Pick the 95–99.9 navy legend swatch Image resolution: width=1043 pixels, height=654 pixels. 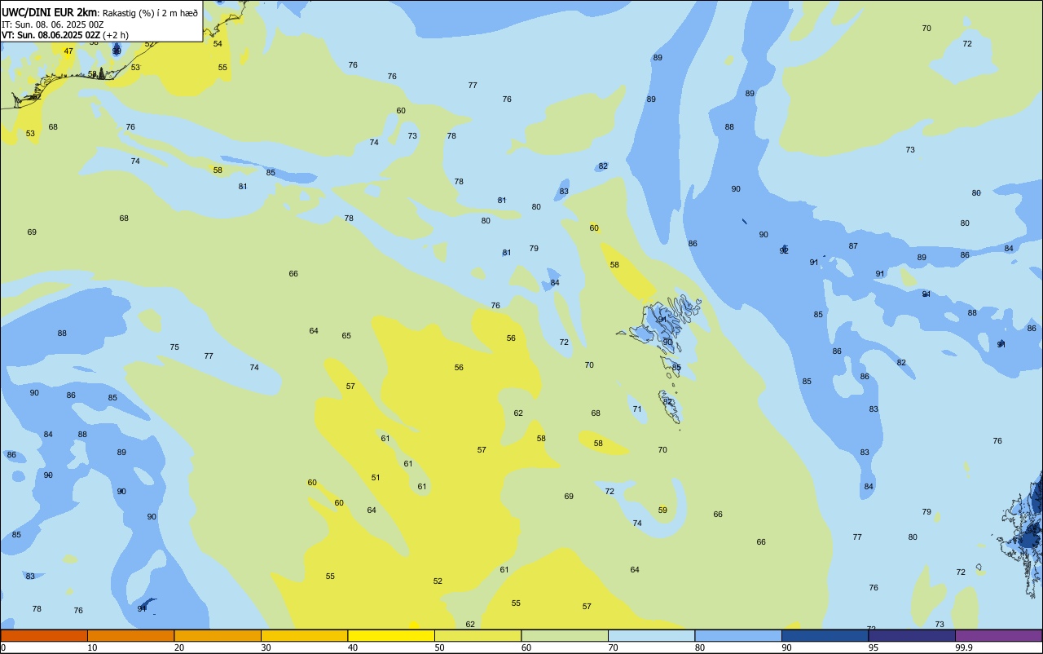click(912, 635)
